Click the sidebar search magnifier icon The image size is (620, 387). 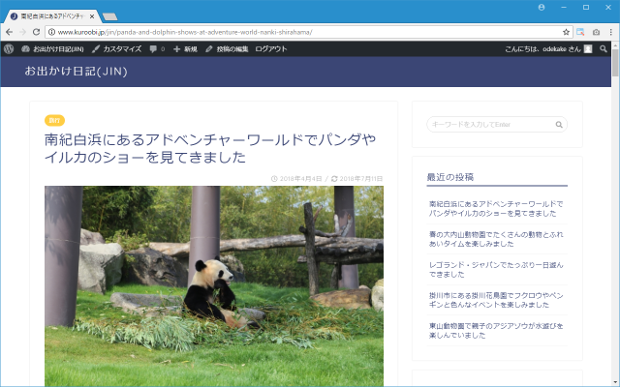point(559,125)
